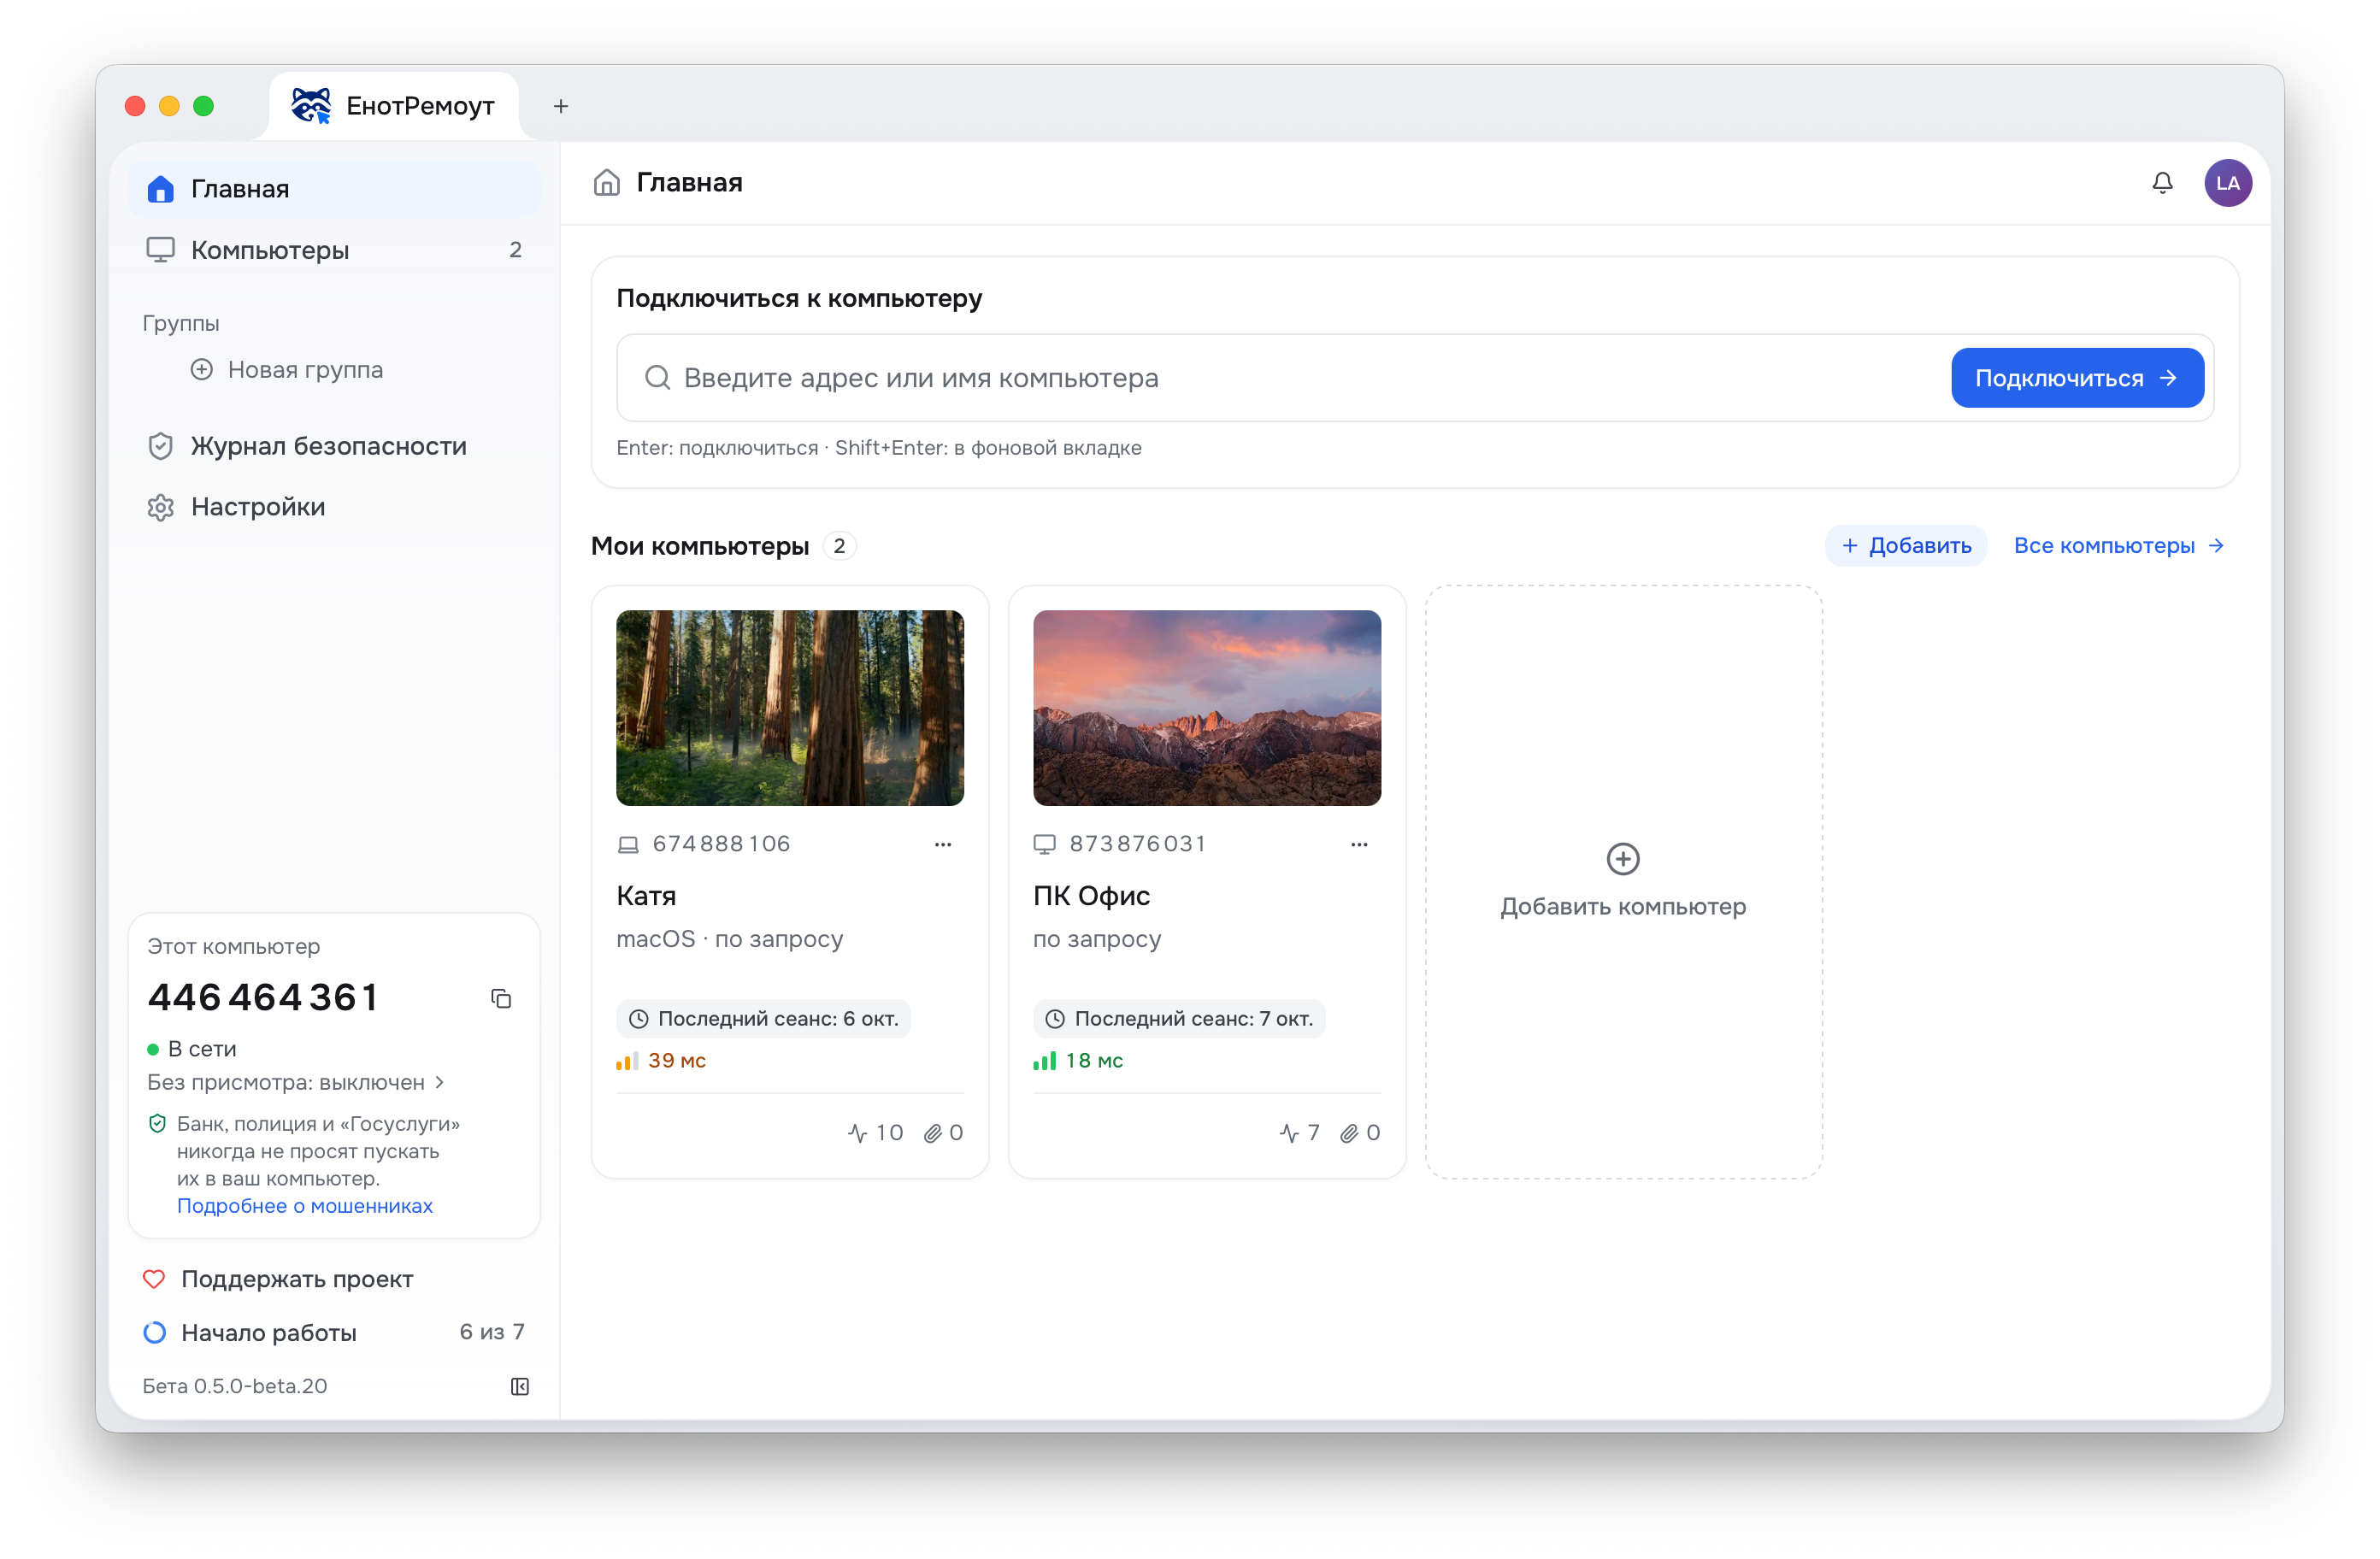Viewport: 2380px width, 1559px height.
Task: Click the В сети status
Action: click(x=192, y=1049)
